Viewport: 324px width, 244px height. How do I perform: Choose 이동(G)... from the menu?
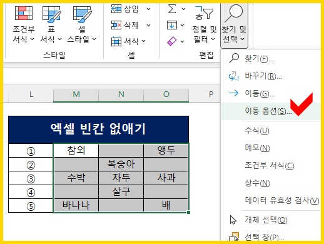[270, 93]
